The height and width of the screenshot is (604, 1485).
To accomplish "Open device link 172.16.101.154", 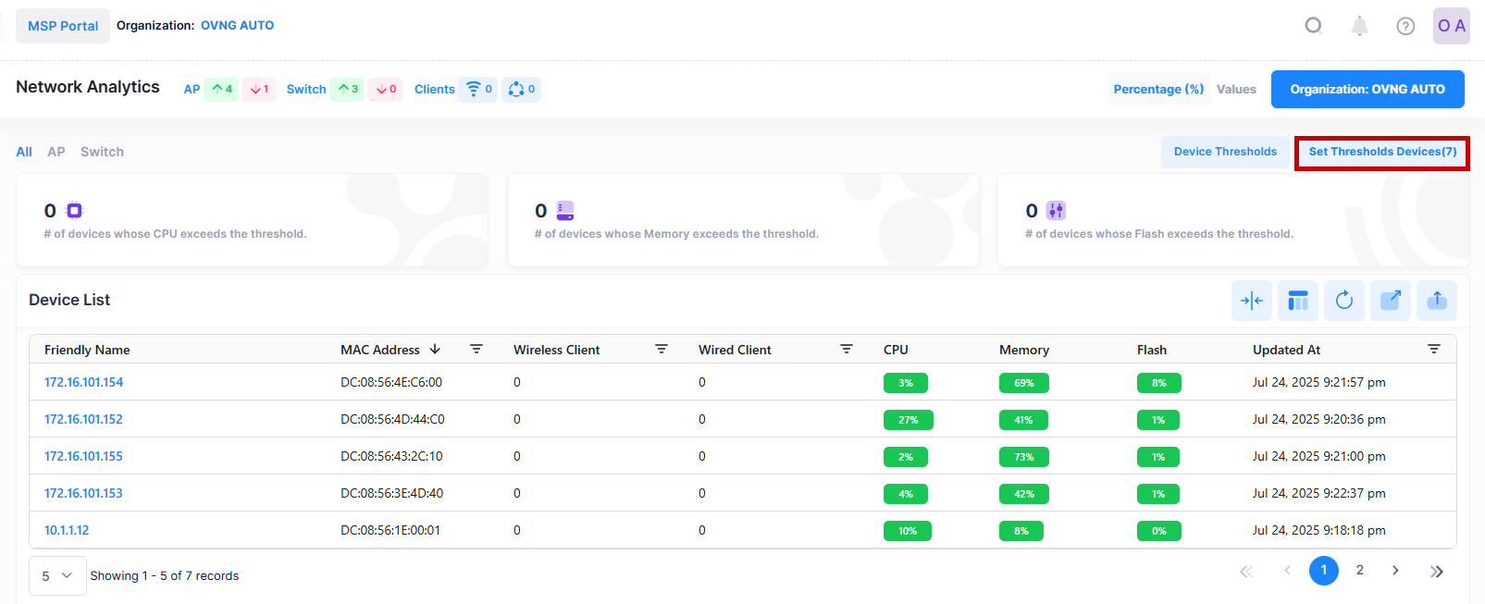I will pos(83,382).
